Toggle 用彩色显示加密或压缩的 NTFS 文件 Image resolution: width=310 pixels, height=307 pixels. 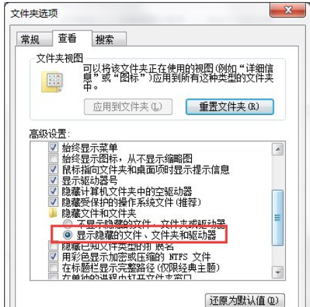[x=53, y=256]
